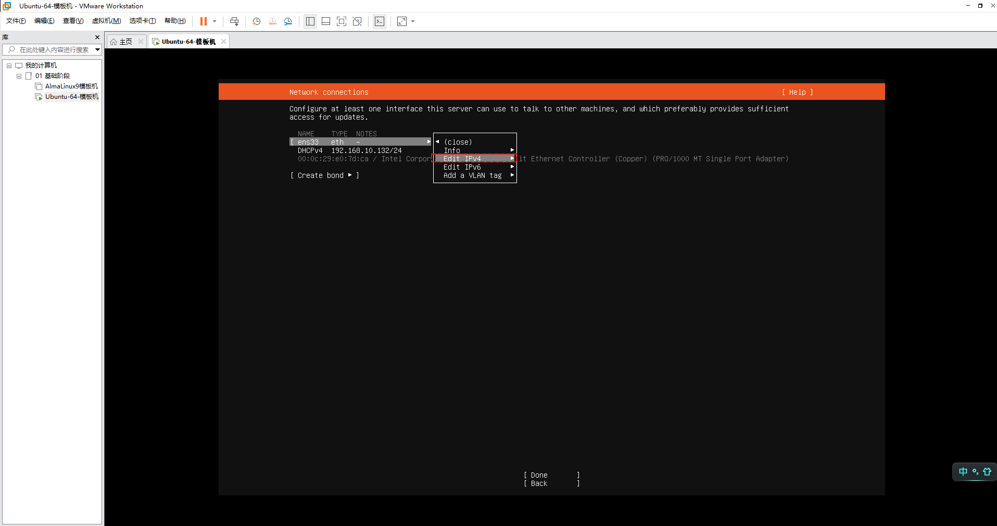Screen dimensions: 997x526
Task: Take a snapshot using the clock icon
Action: point(256,21)
